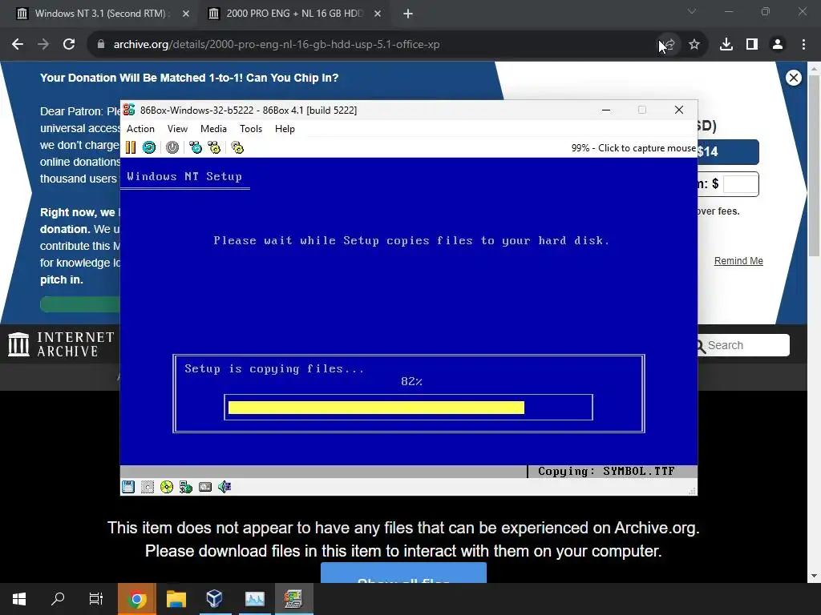Screen dimensions: 821x615
Task: Open Chrome downloads icon
Action: pyautogui.click(x=726, y=45)
